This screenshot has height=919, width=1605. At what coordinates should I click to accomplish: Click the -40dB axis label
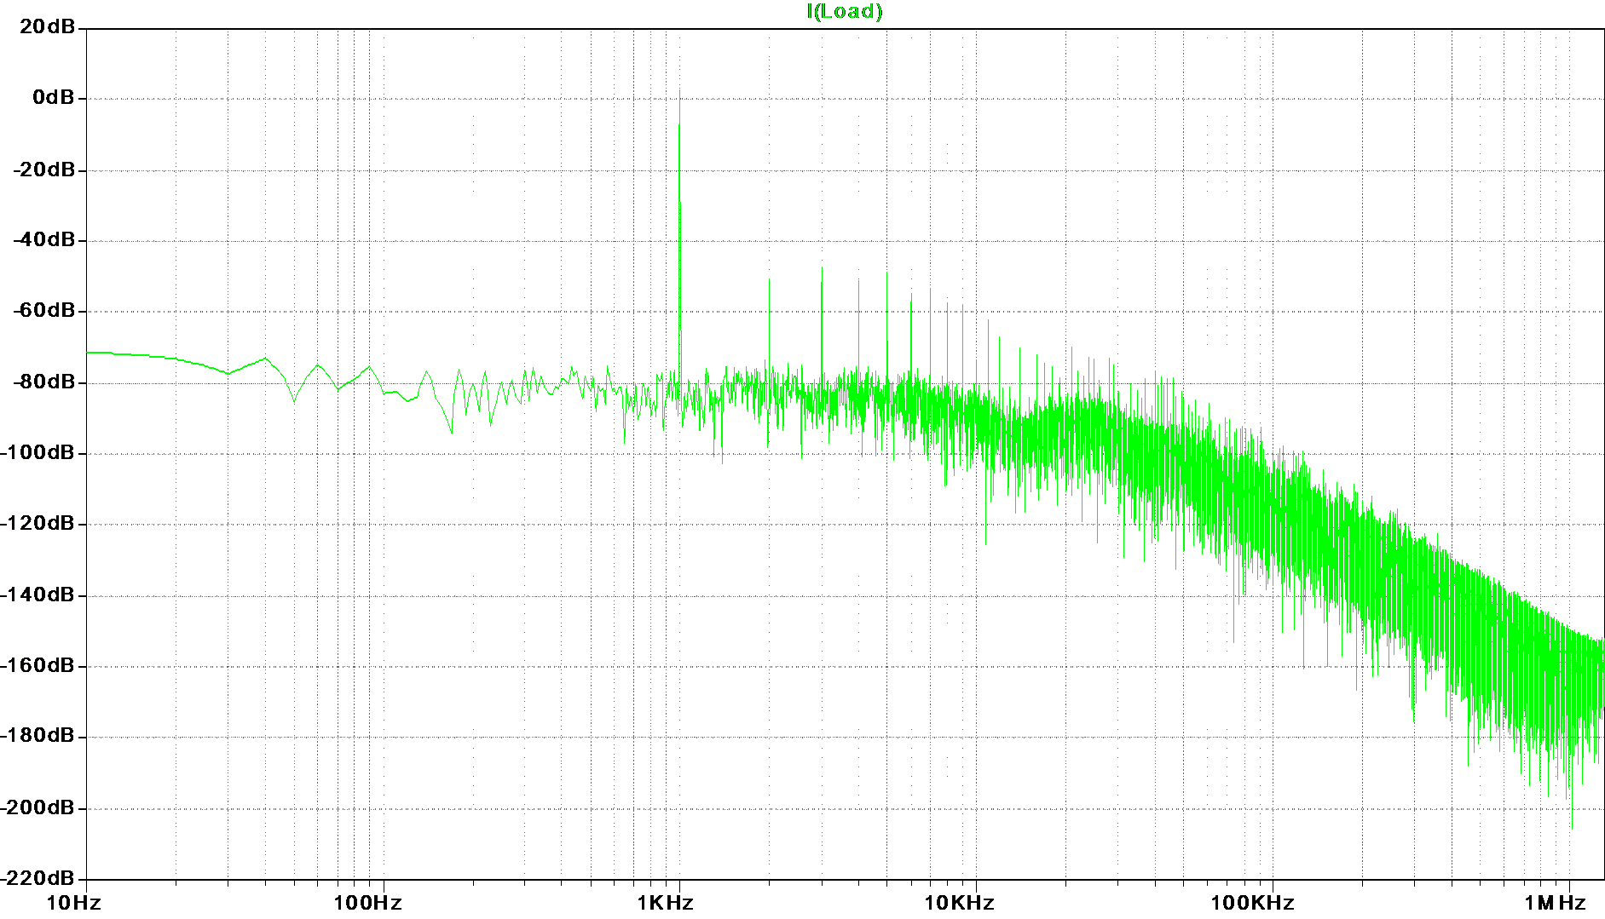pyautogui.click(x=44, y=239)
